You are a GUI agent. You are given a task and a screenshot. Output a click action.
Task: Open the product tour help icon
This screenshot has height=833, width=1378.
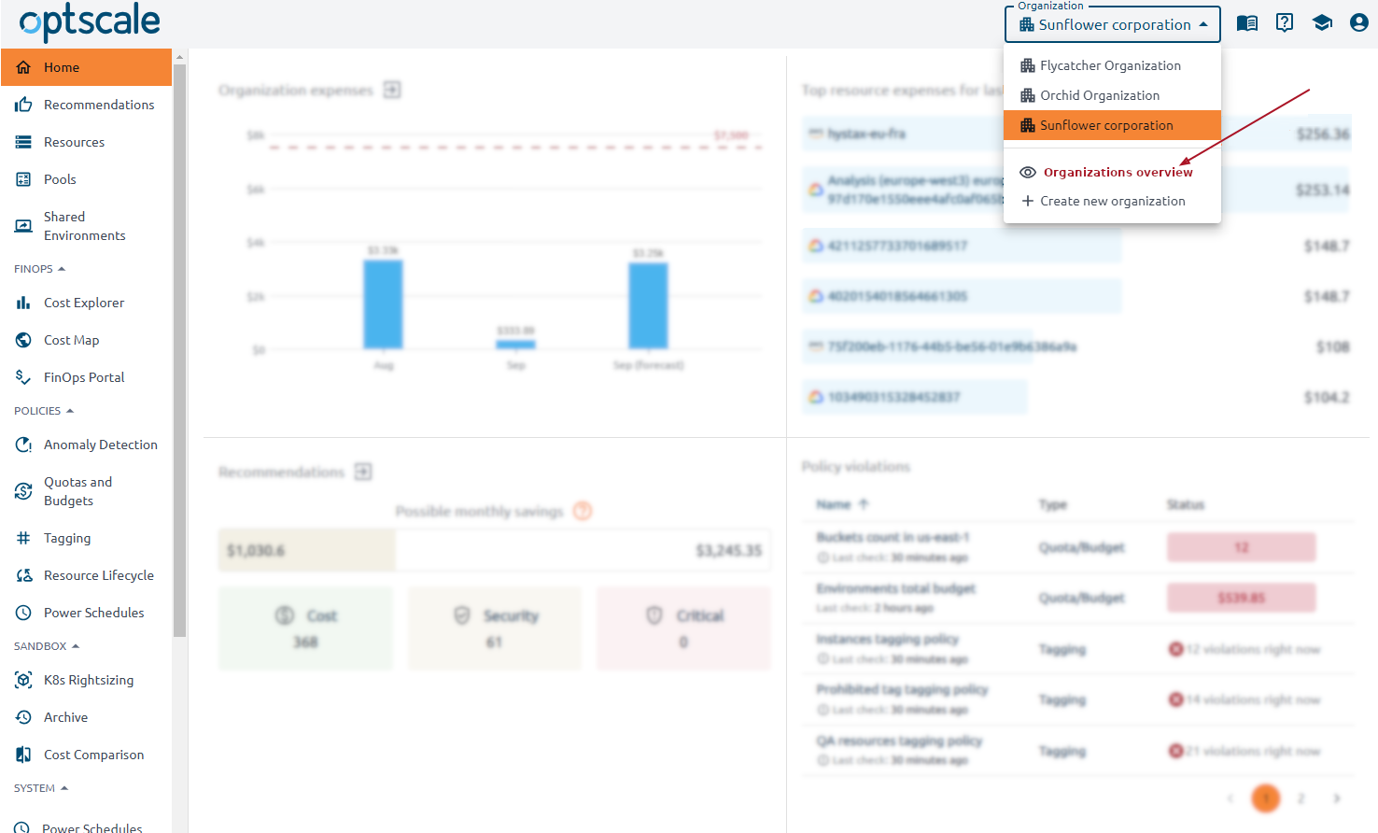[1285, 22]
